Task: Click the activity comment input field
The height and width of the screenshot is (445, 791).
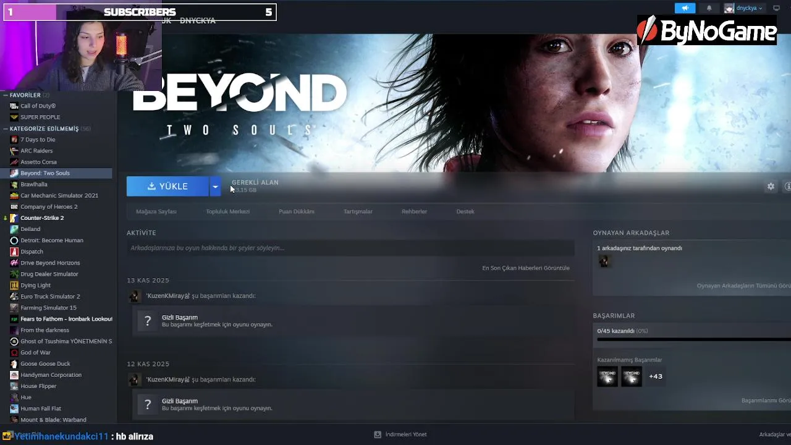Action: 350,248
